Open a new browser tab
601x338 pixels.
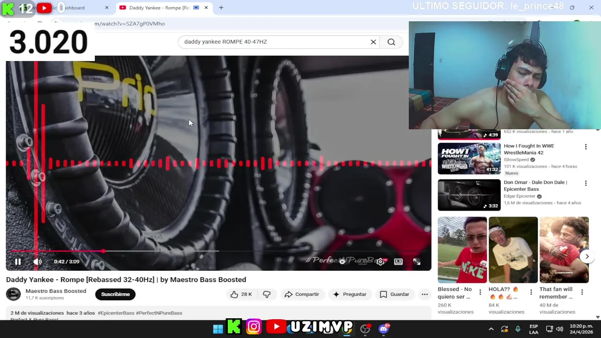(221, 8)
